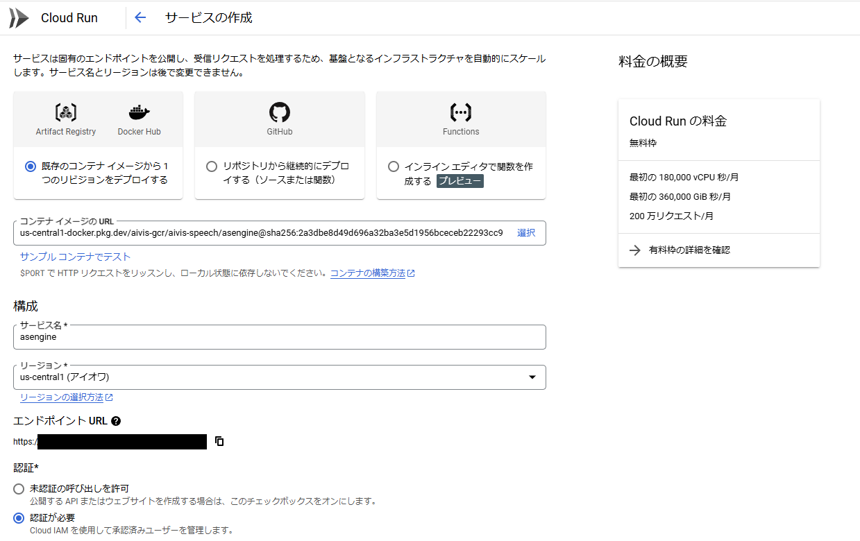This screenshot has width=860, height=541.
Task: Click the 構成 section heading
Action: (26, 306)
